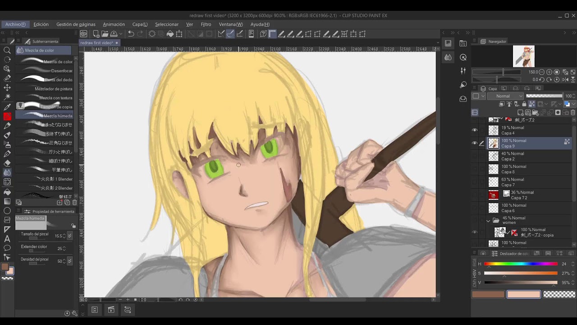Select the Punta del dedo sub tool
The height and width of the screenshot is (325, 577).
pos(45,80)
